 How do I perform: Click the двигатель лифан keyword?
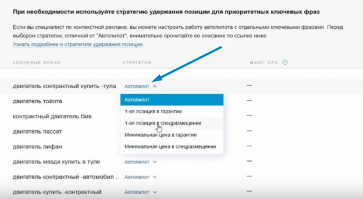[37, 147]
